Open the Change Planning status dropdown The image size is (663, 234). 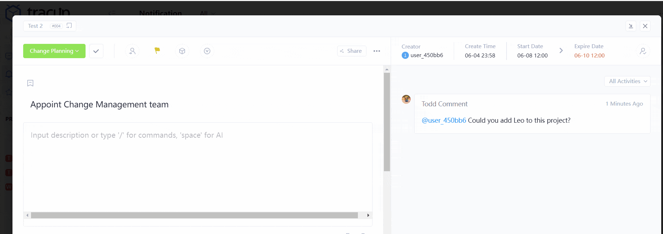click(x=54, y=51)
